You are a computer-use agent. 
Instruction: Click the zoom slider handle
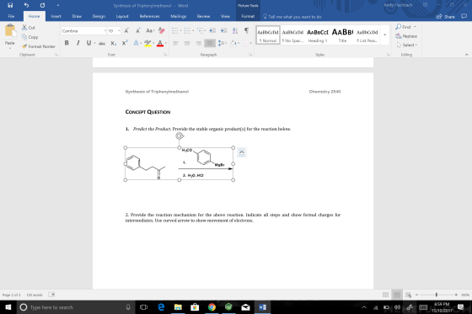437,295
